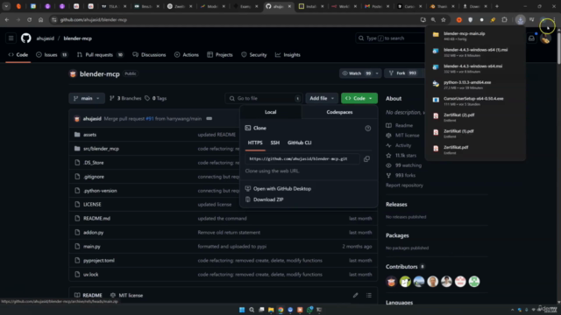This screenshot has height=315, width=561.
Task: Open the Insights tab
Action: [x=288, y=54]
